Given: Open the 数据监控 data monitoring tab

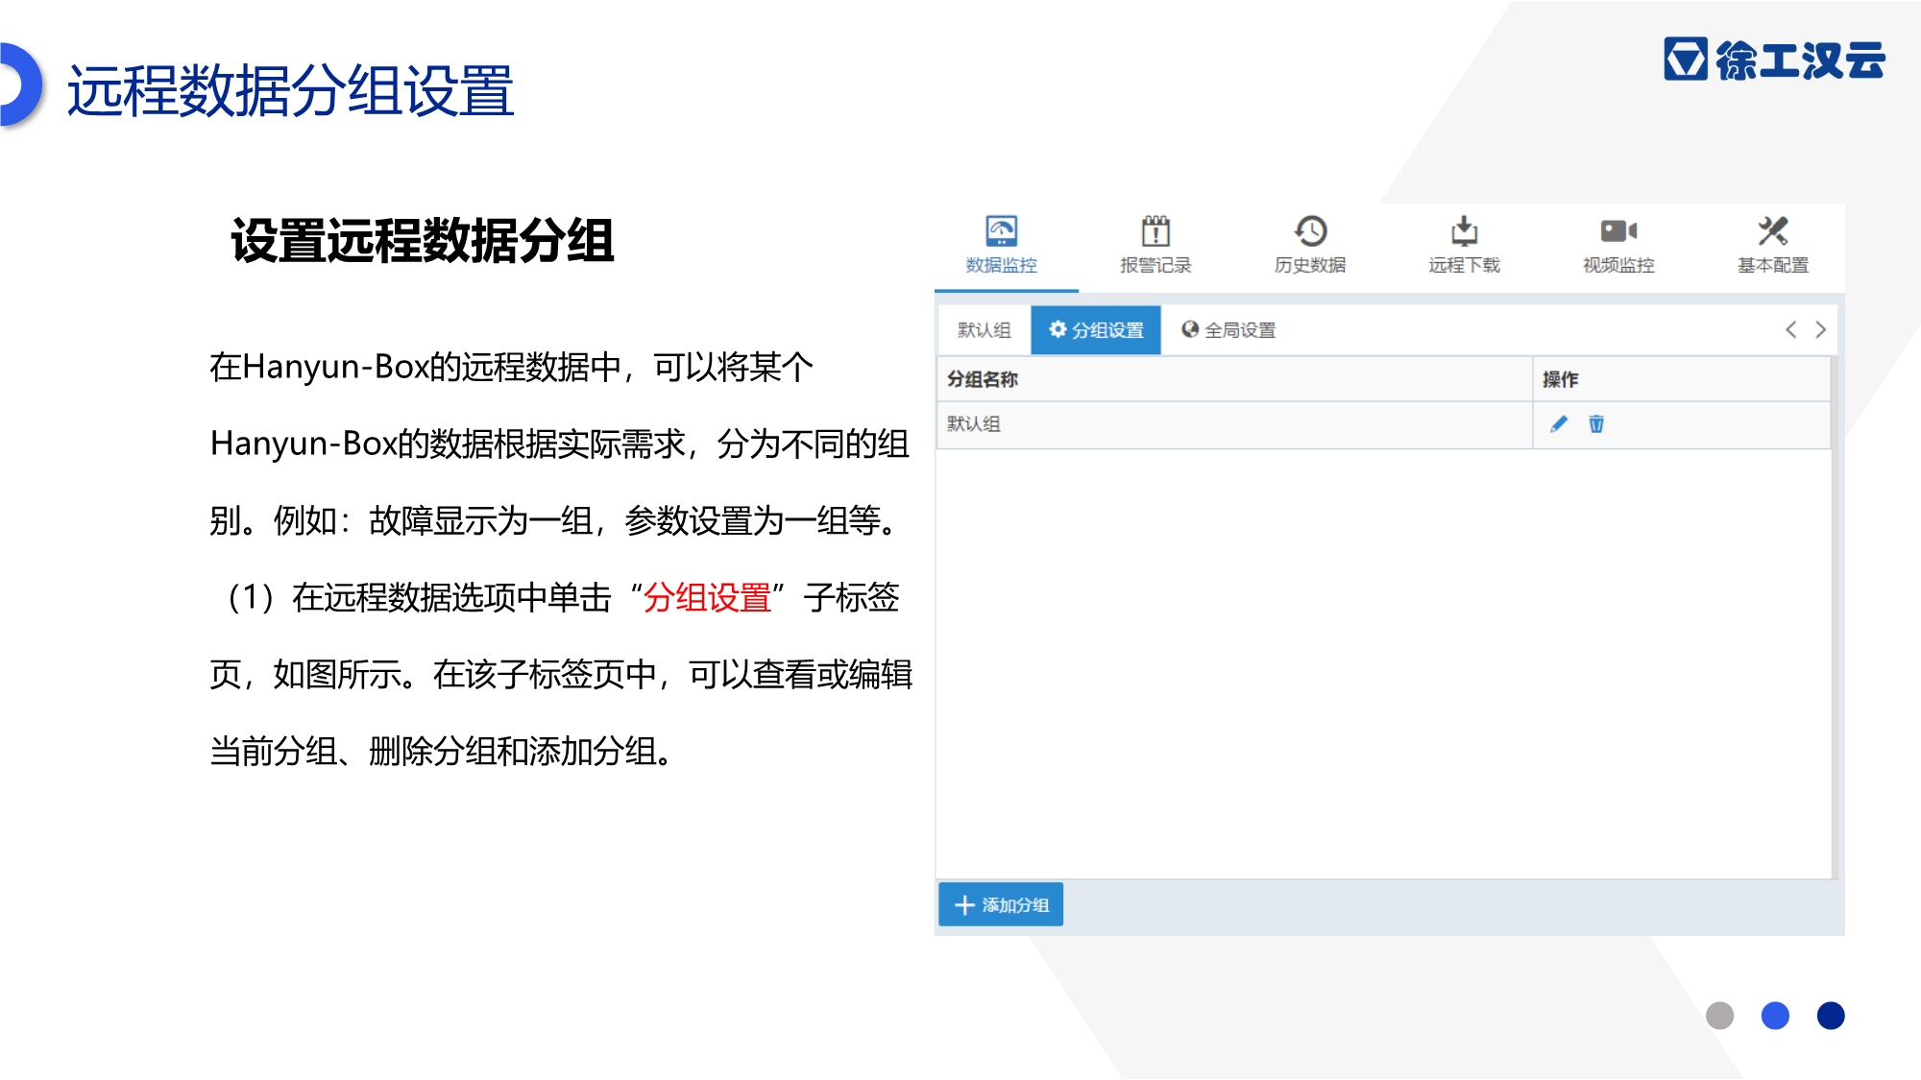Looking at the screenshot, I should 1002,246.
